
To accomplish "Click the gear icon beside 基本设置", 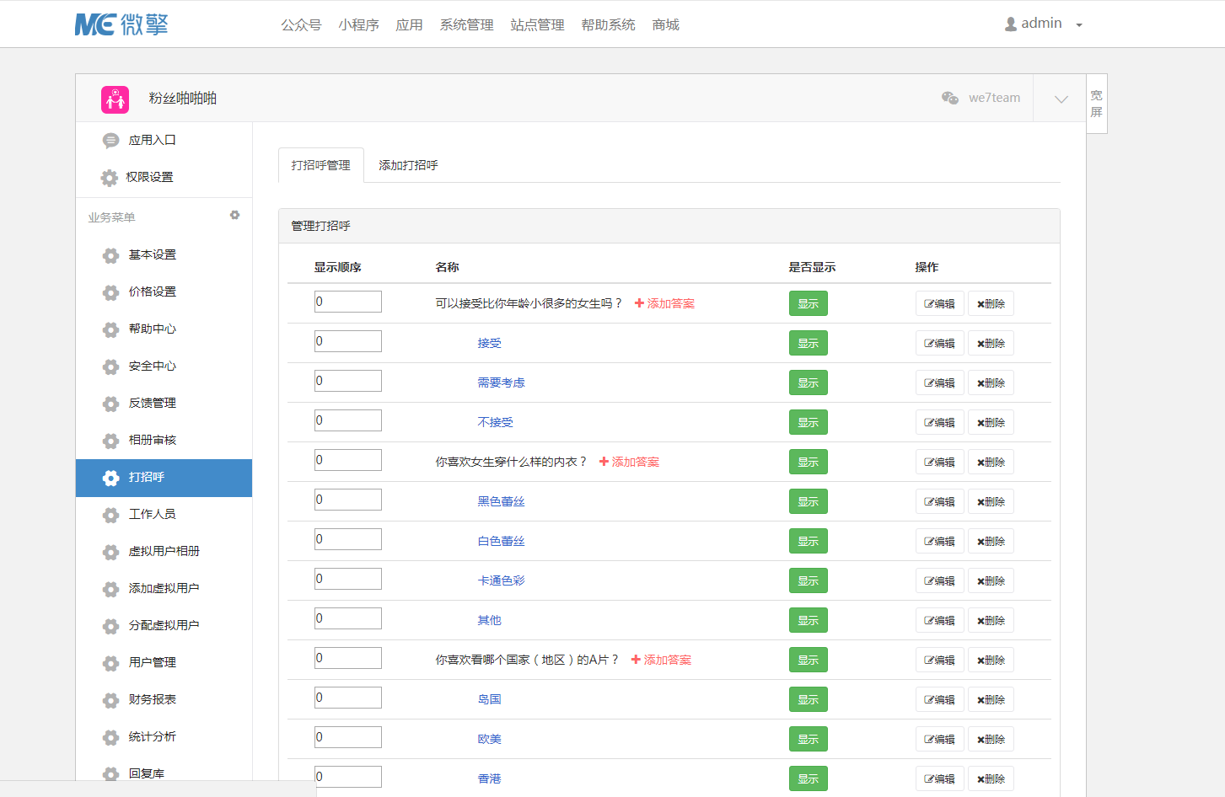I will (x=110, y=255).
